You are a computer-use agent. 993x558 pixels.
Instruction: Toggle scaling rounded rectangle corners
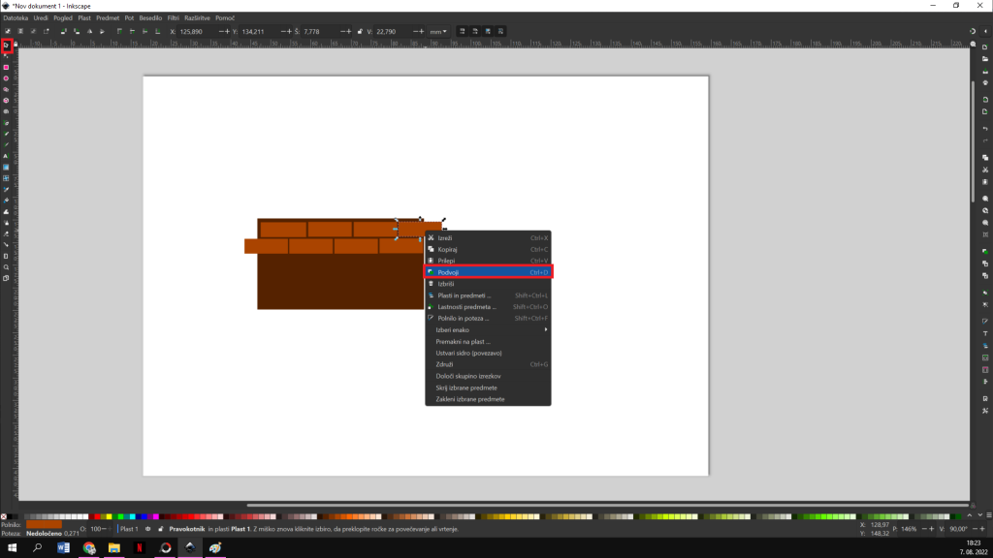475,31
